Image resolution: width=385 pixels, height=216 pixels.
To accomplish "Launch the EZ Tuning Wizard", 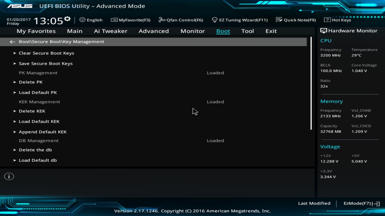I will point(240,20).
